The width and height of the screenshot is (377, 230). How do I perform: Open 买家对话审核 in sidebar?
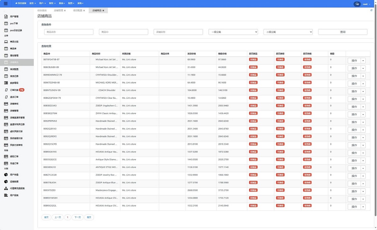(x=17, y=145)
